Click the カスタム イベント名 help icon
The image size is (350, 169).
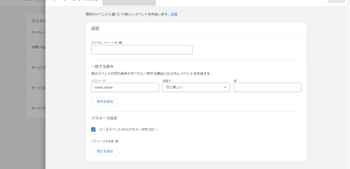[x=120, y=43]
